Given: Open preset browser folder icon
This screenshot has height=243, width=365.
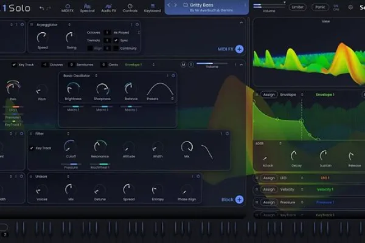Looking at the screenshot, I should [186, 5].
